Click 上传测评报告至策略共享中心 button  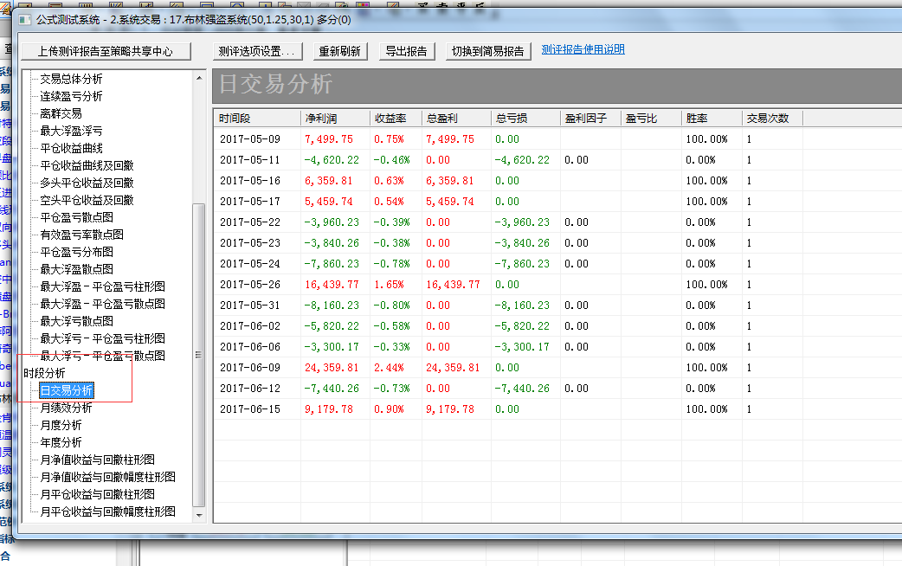click(x=104, y=51)
